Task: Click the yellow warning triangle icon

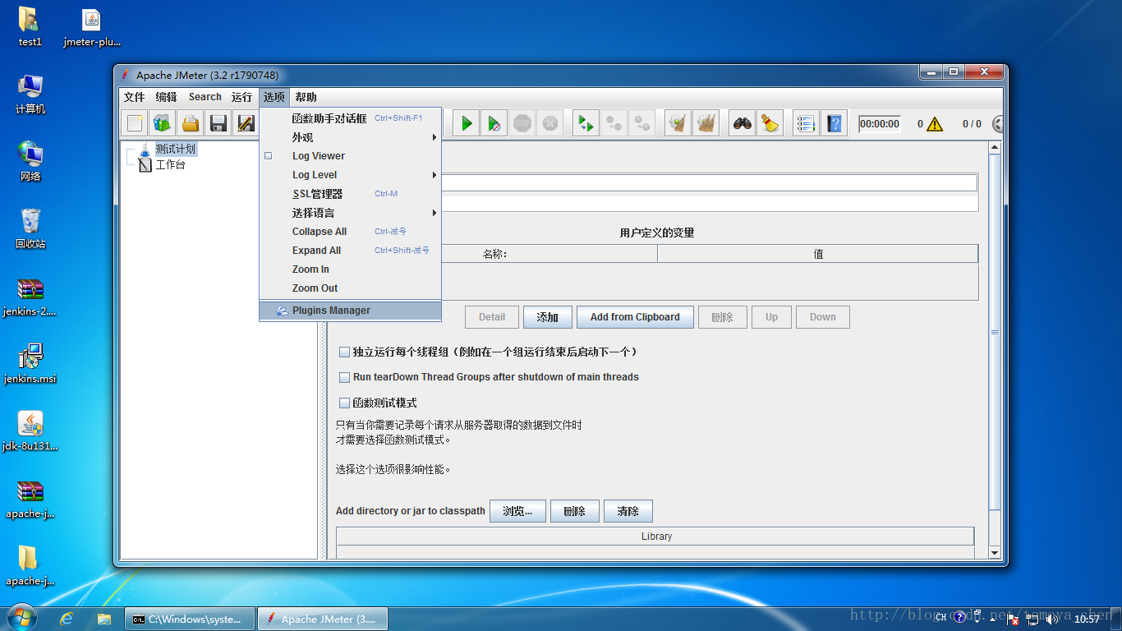Action: [x=935, y=124]
